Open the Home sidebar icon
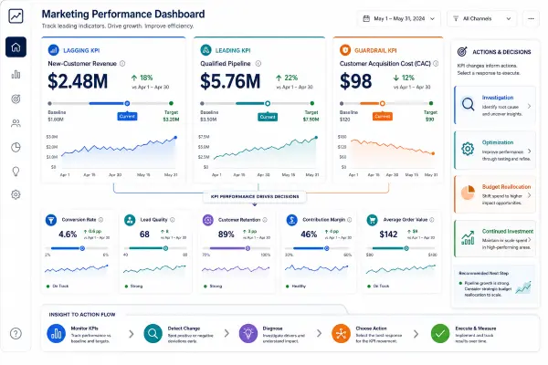This screenshot has height=365, width=548. click(x=16, y=47)
